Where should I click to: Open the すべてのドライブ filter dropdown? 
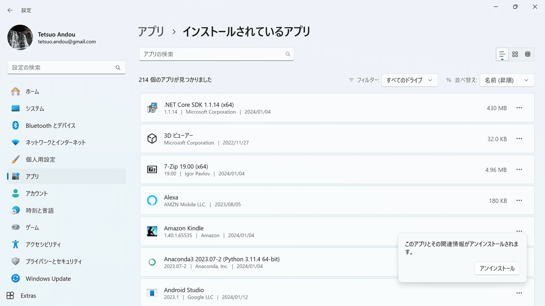410,80
